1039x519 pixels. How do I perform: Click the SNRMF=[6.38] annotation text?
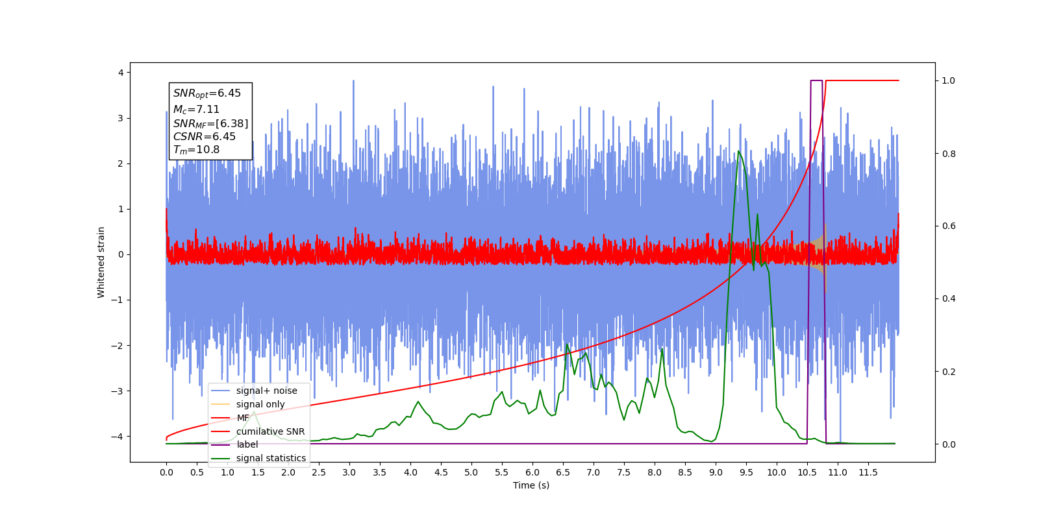click(x=210, y=123)
